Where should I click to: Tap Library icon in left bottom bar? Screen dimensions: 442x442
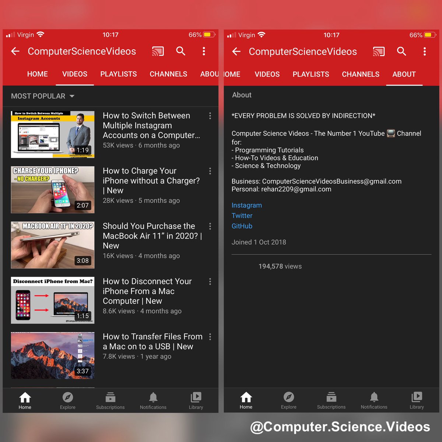pyautogui.click(x=196, y=397)
